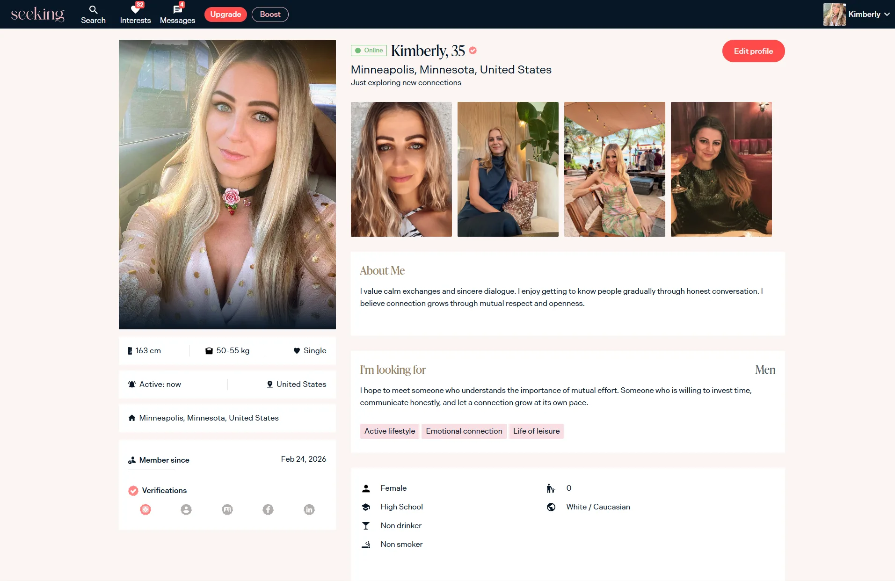Go to the Seeking home logo

coord(37,15)
